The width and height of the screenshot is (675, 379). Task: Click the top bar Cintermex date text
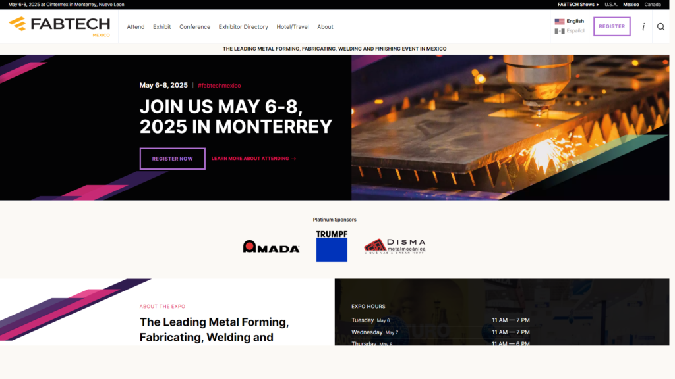coord(67,5)
